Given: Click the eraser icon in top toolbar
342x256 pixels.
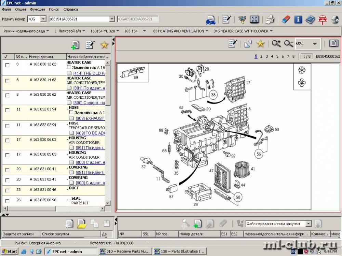Looking at the screenshot, I should tap(286, 19).
